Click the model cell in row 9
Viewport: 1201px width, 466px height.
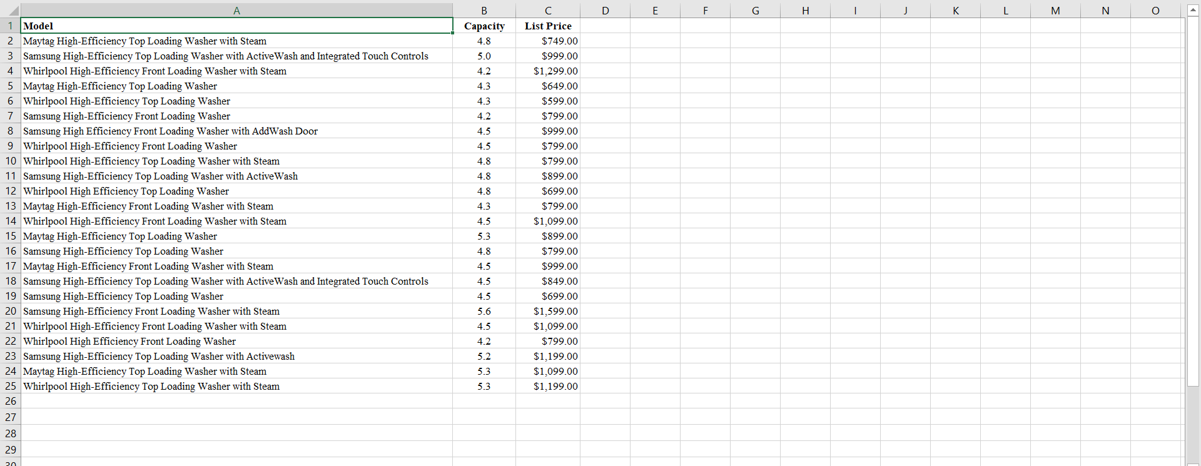236,146
